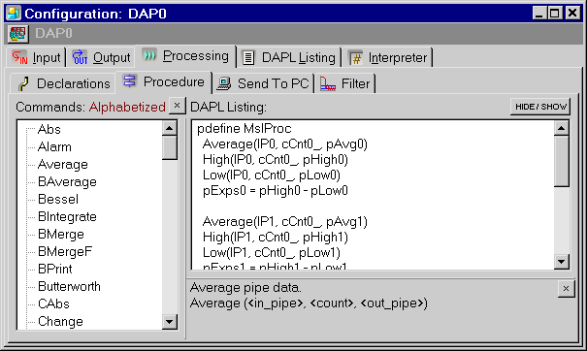Click line 'pExps0 = pHigh0 - pLow0'
Screen dimensions: 587x351
[276, 191]
